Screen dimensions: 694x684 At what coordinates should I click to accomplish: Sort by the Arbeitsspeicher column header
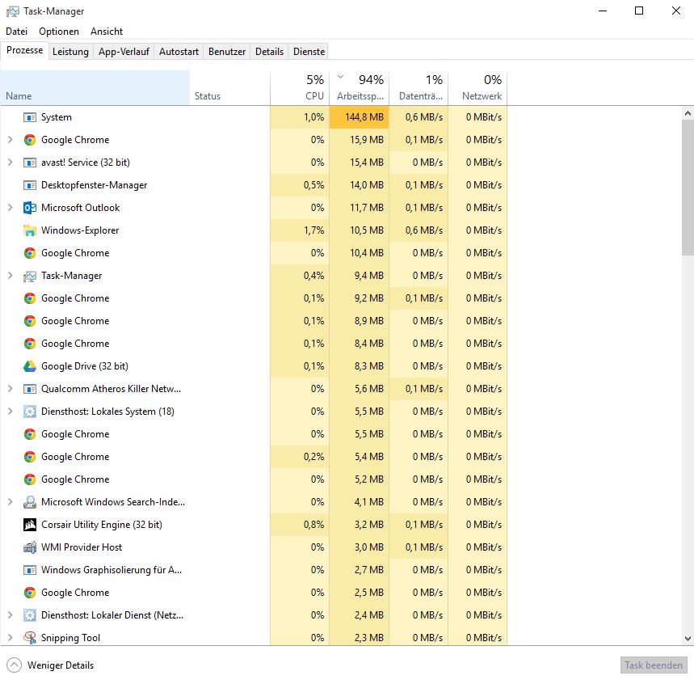(x=359, y=87)
